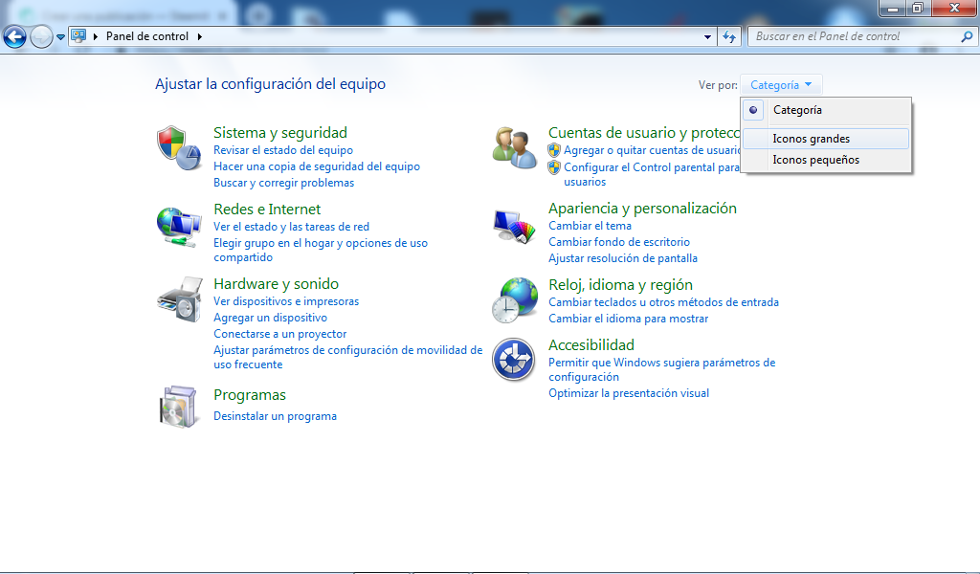
Task: Open Redes e Internet category
Action: click(x=267, y=210)
